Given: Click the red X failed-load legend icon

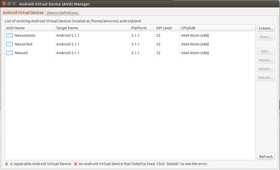Looking at the screenshot, I should (x=76, y=164).
